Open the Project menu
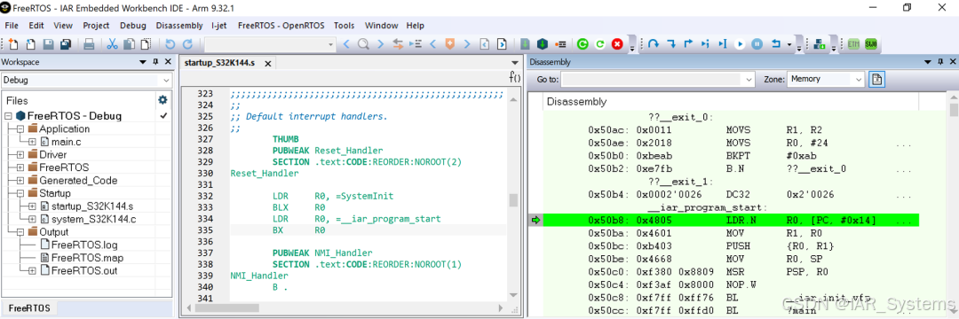The image size is (959, 319). coord(96,26)
